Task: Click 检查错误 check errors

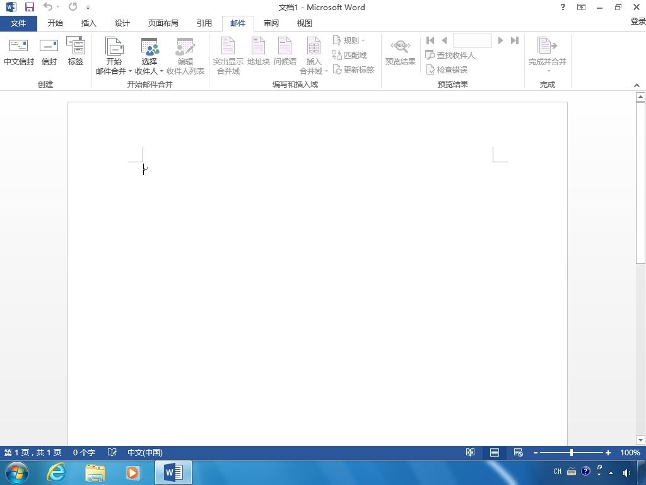Action: pos(447,69)
